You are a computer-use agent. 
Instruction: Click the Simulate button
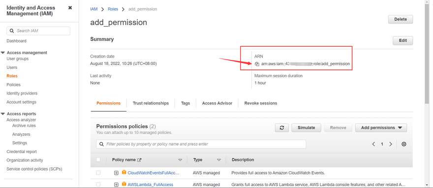click(306, 128)
